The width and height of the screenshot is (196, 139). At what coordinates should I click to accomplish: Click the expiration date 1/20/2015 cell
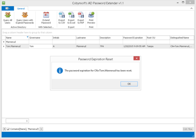click(135, 46)
